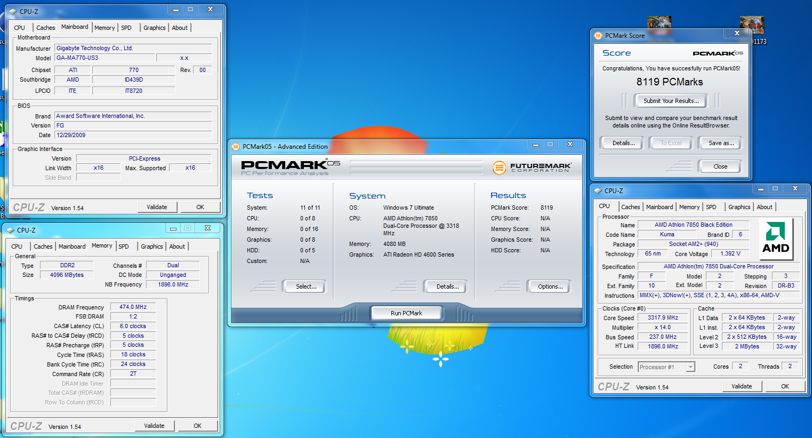Click the DRAM Frequency value 474.0 MHz

tap(133, 307)
